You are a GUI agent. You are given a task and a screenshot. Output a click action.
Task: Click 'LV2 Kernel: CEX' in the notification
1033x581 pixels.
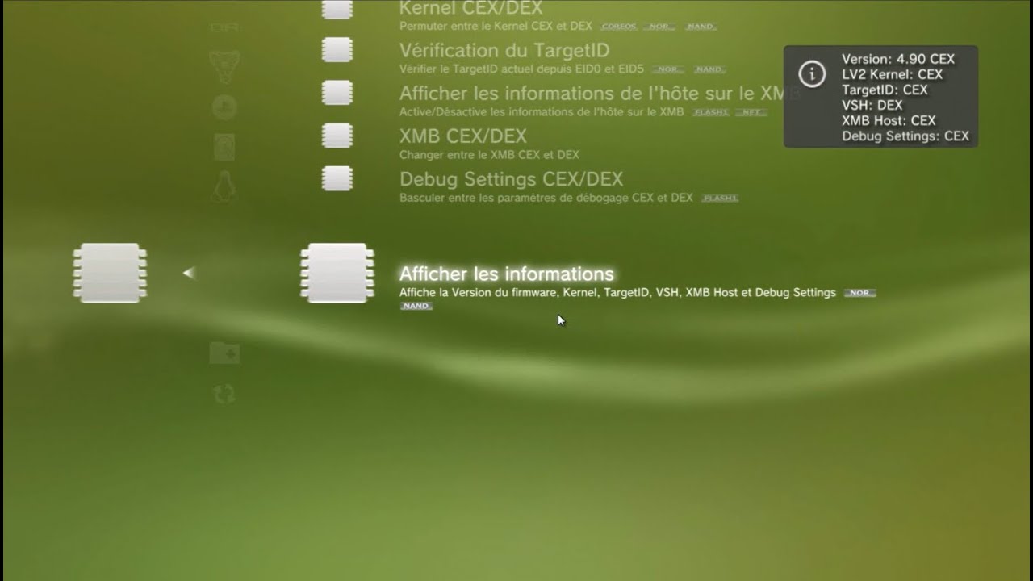pyautogui.click(x=892, y=74)
